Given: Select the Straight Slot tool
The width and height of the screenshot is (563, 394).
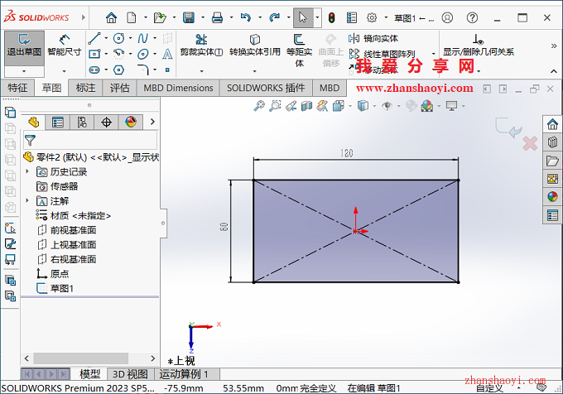Looking at the screenshot, I should 94,70.
